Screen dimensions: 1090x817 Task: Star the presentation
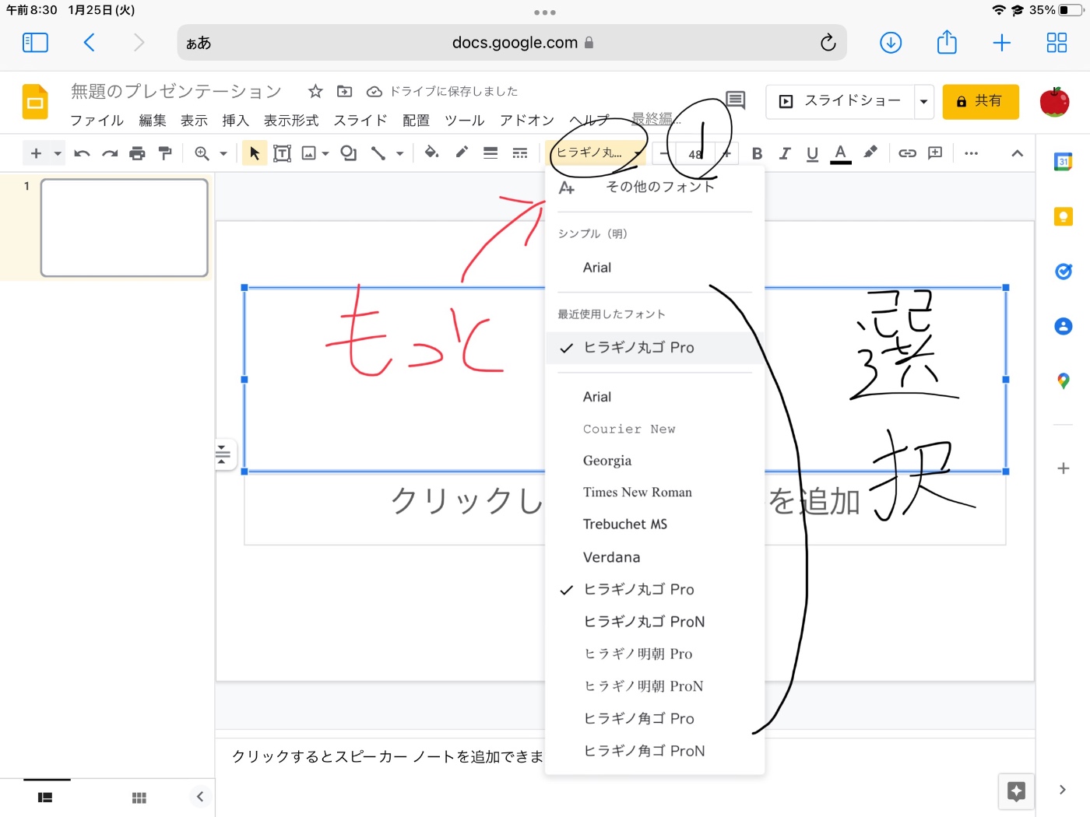point(315,92)
